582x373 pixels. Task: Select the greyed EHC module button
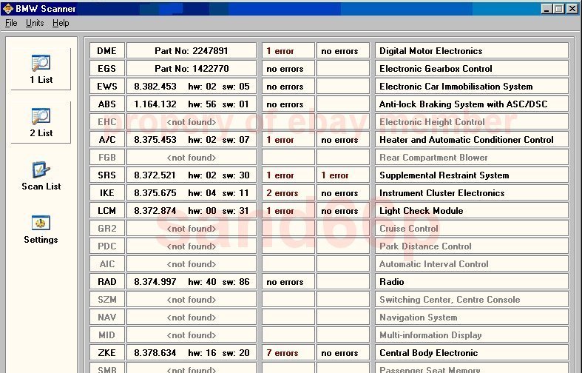(x=107, y=122)
